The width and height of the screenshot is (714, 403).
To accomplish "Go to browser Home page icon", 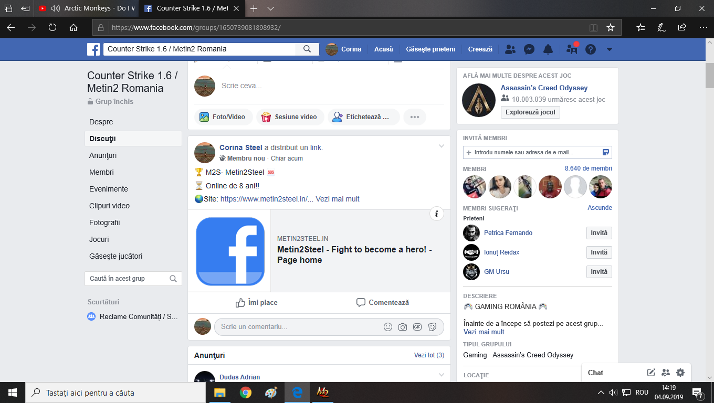I will (73, 28).
